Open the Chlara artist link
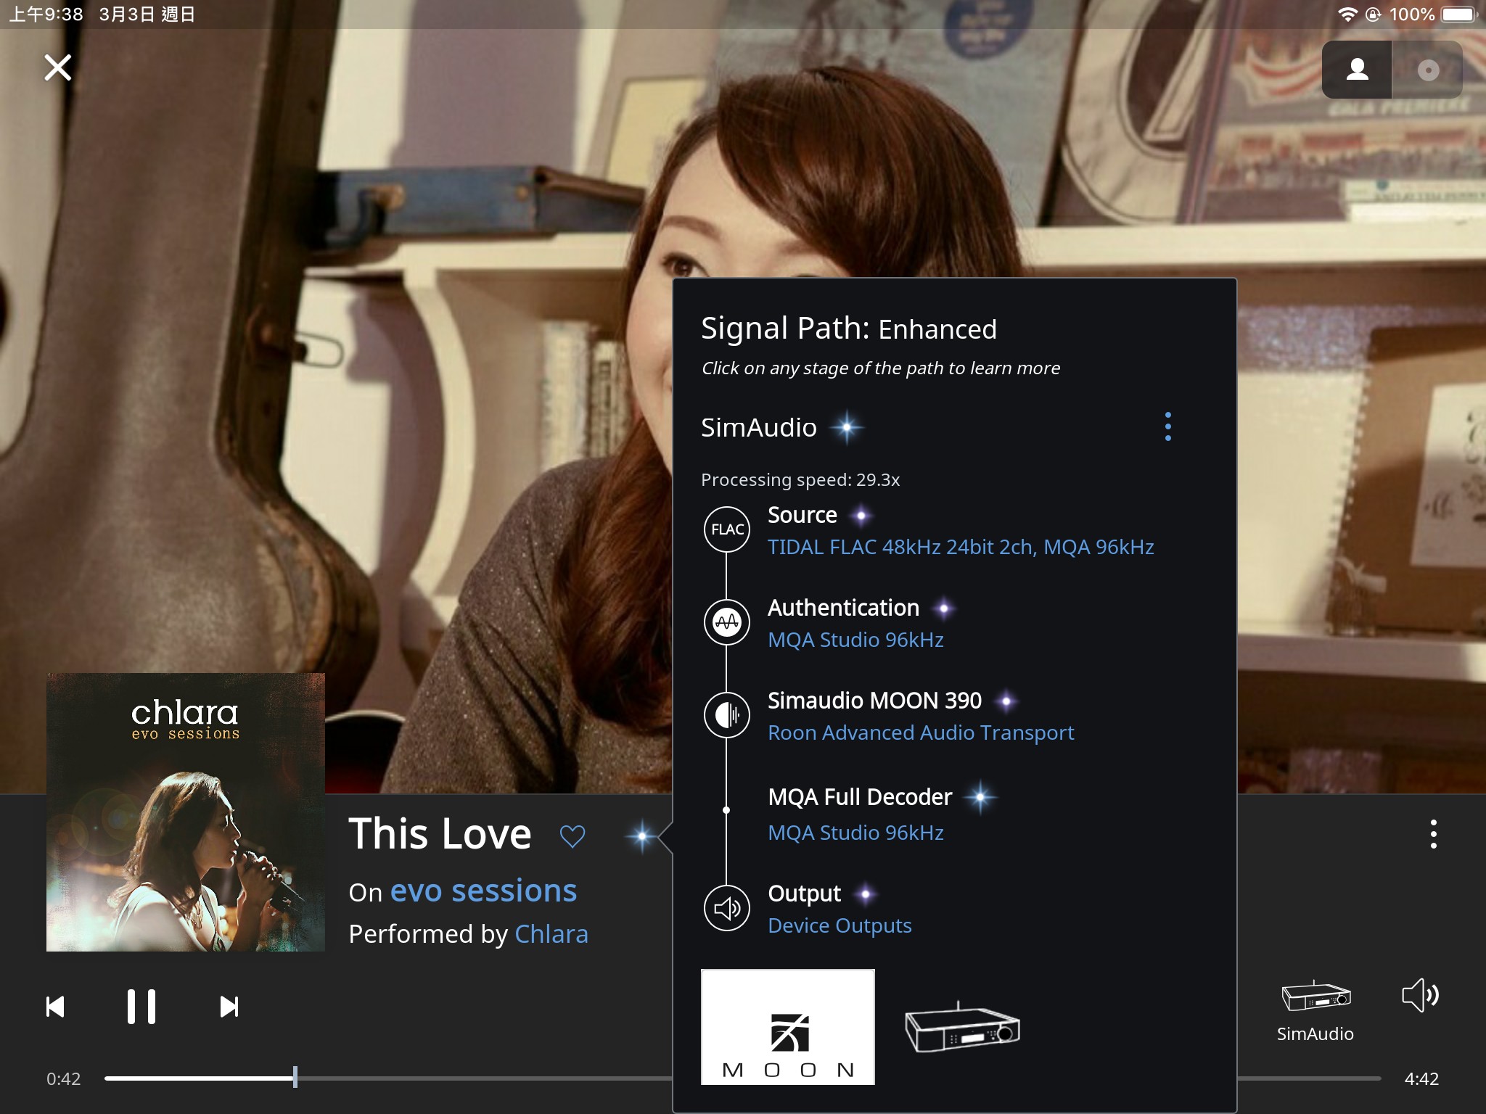 [x=551, y=934]
